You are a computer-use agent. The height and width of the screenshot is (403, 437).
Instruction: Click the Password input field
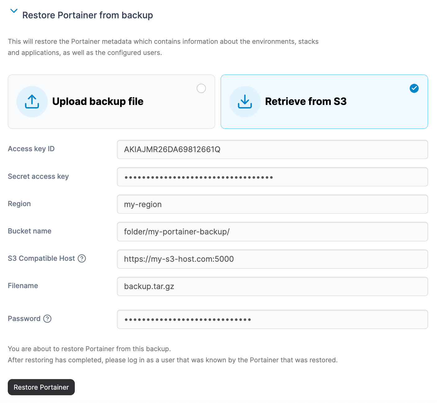click(x=272, y=319)
